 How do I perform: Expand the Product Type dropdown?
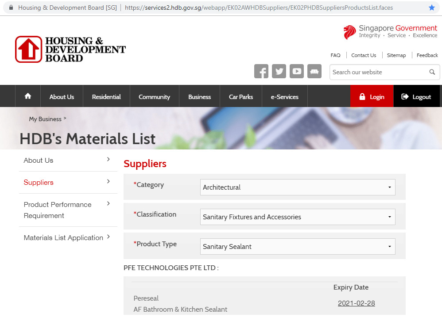[297, 247]
